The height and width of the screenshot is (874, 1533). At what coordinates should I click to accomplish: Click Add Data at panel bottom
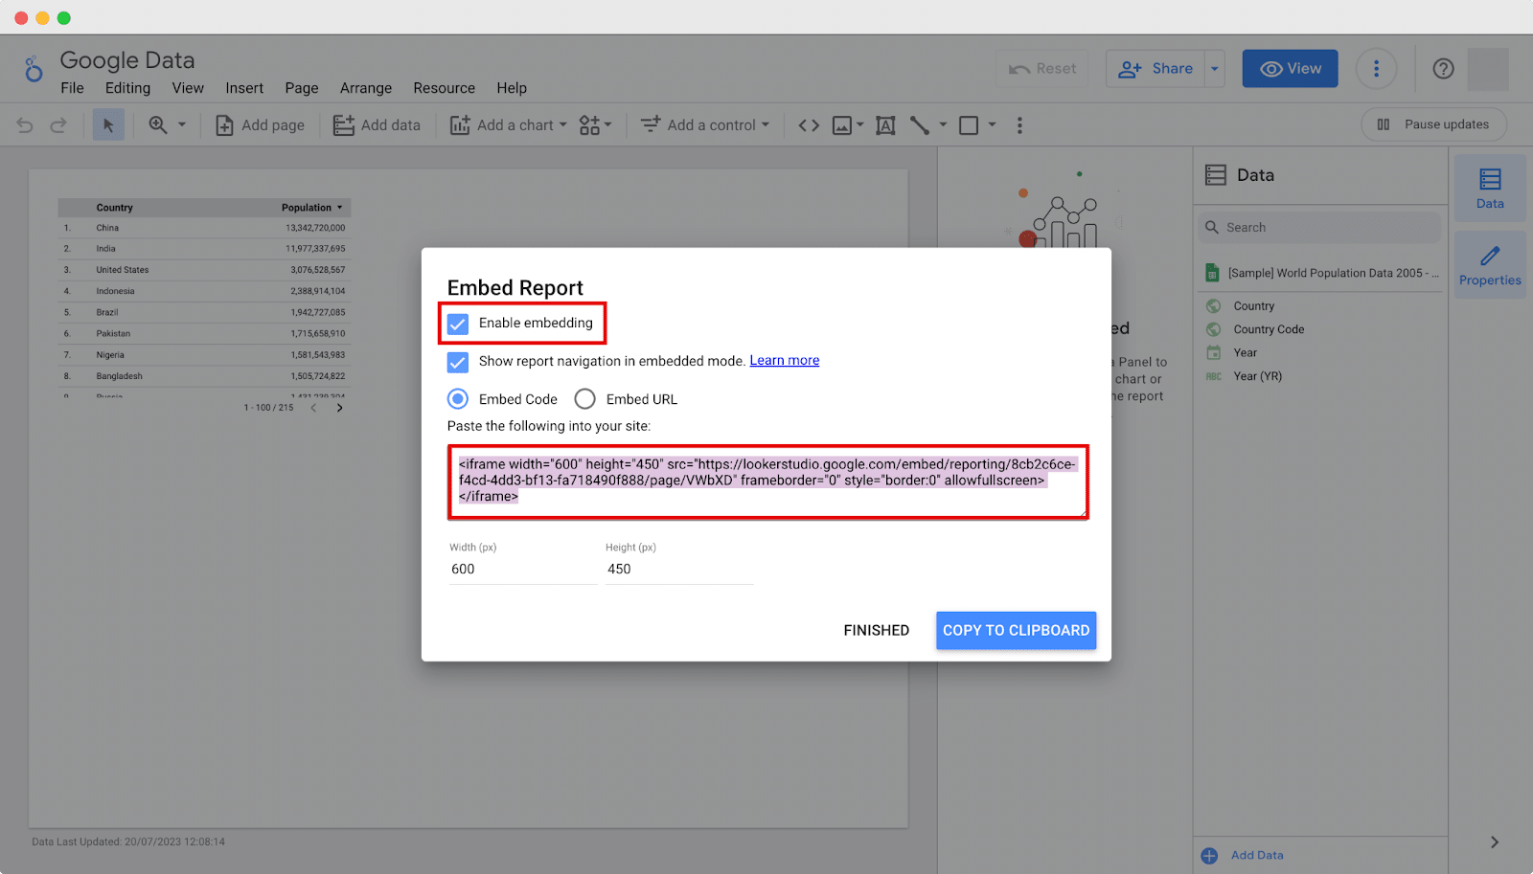(1243, 856)
